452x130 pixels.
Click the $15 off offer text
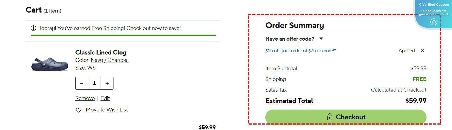[x=300, y=51]
